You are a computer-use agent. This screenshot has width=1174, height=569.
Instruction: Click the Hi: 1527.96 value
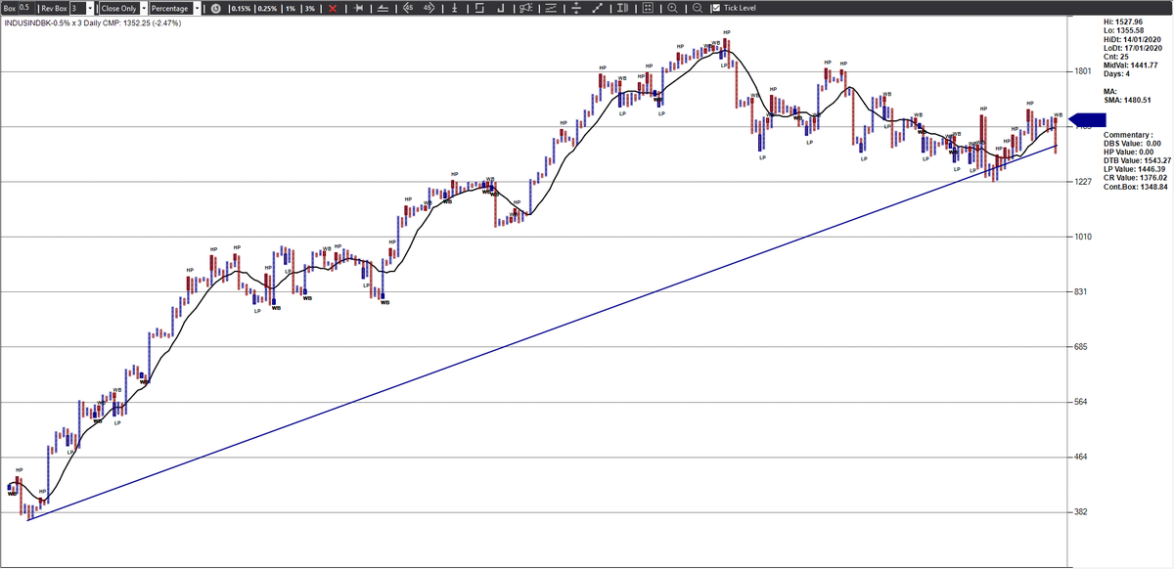click(x=1122, y=22)
